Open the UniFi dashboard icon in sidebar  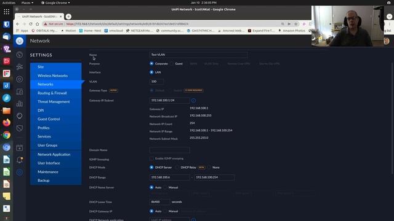20,55
